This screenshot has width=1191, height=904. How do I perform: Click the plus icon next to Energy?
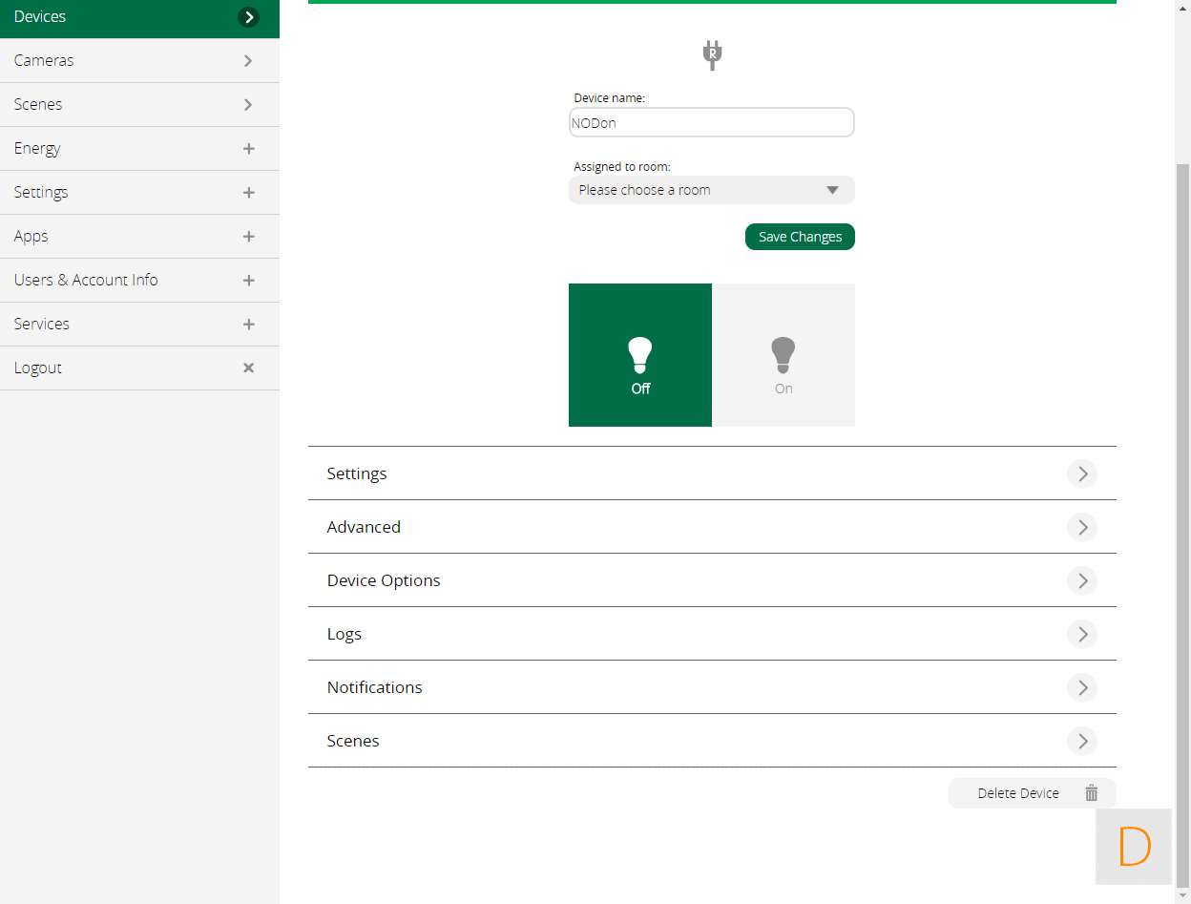coord(248,148)
